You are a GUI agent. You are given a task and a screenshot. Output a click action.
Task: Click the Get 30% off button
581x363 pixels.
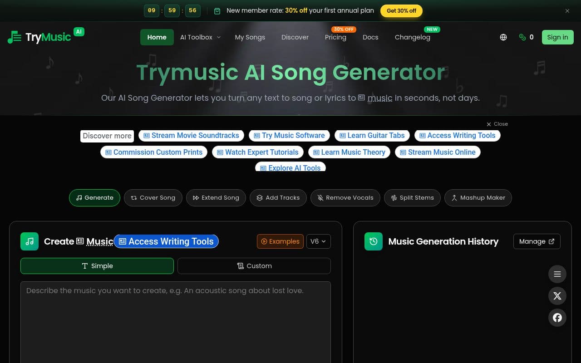[x=401, y=11]
